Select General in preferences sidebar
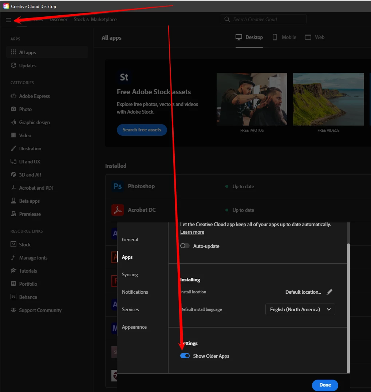 coord(130,239)
